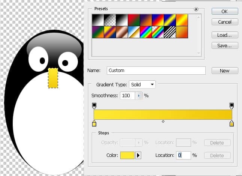Screen dimensions: 242x176
Task: Click the right opacity stop above gradient bar
Action: pyautogui.click(x=232, y=105)
